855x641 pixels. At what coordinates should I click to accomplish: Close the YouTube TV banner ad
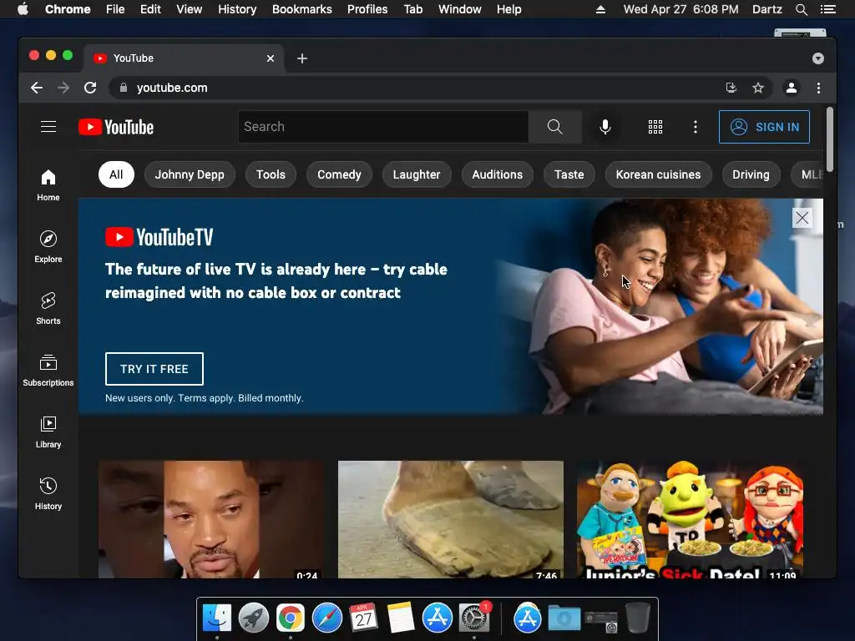tap(802, 218)
